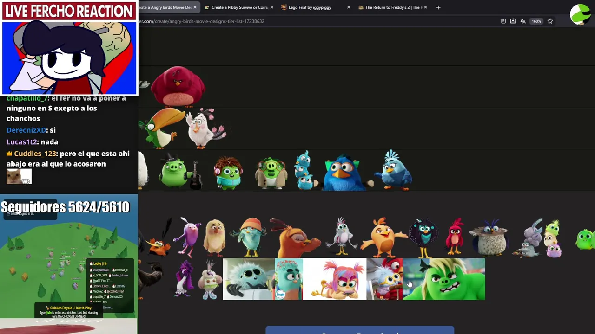595x334 pixels.
Task: Select the slim silver-gray bird
Action: pos(342,236)
